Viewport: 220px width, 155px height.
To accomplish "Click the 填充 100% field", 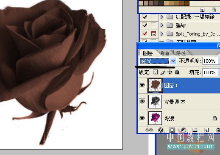I will (210, 72).
